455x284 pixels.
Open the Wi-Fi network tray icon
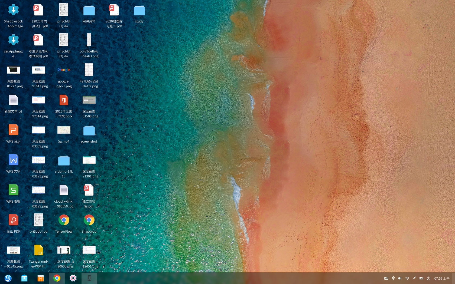tap(407, 278)
